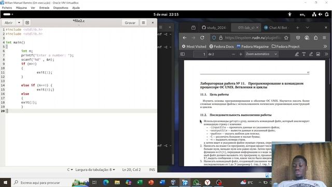The width and height of the screenshot is (332, 187).
Task: Open Firefox extensions icon
Action: 316,38
